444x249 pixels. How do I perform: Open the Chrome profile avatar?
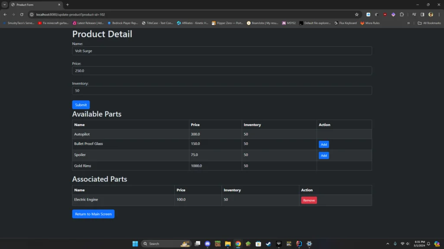[431, 14]
